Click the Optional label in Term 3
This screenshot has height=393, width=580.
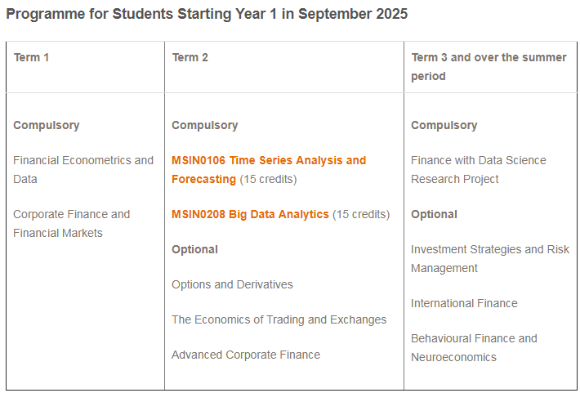(x=434, y=214)
